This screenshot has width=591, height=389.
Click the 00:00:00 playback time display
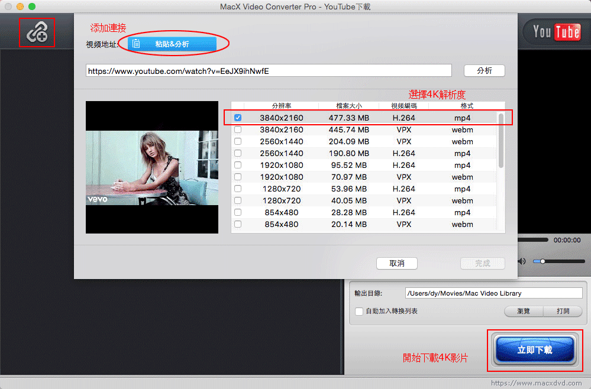tap(567, 240)
